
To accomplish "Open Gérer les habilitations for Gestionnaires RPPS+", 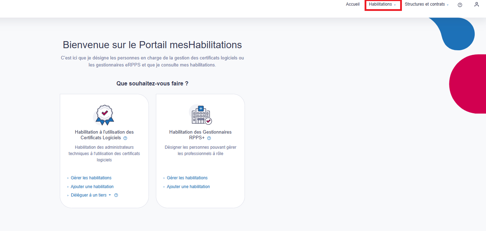I will tap(187, 178).
